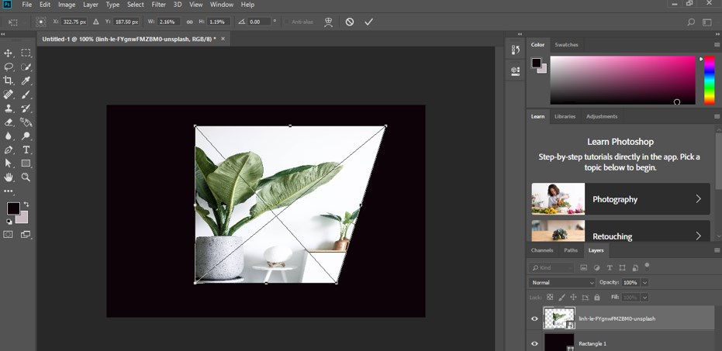The image size is (722, 351).
Task: Open the workspace switcher icon
Action: click(706, 22)
